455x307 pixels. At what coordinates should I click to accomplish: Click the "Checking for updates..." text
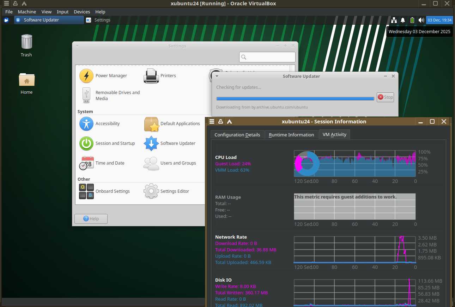[239, 87]
